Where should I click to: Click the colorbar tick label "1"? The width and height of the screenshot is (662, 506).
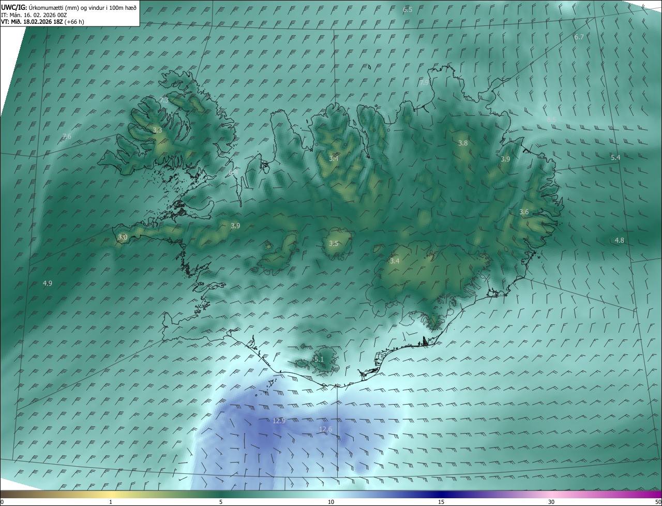coord(111,502)
